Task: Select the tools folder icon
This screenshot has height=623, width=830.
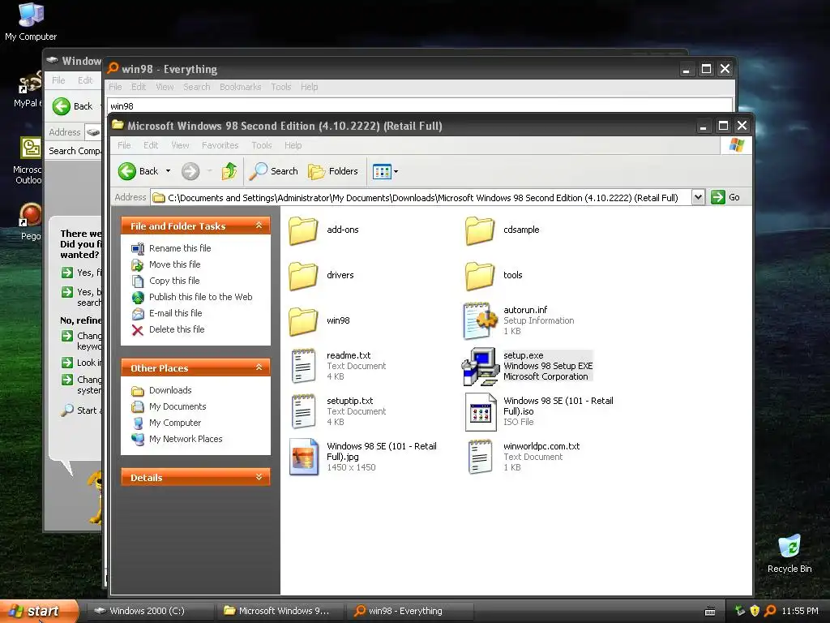Action: (480, 276)
